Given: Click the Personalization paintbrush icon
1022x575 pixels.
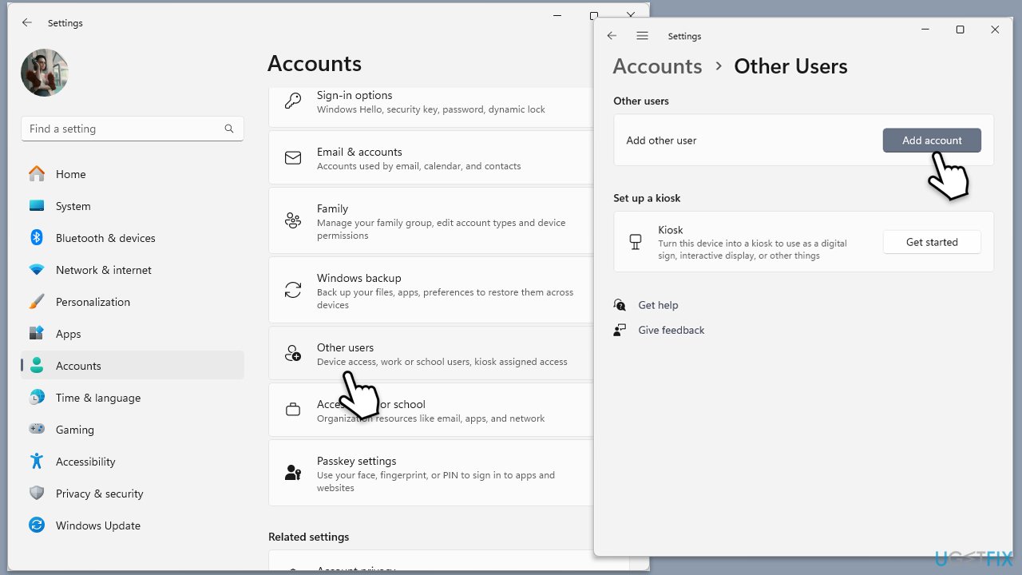Looking at the screenshot, I should 37,302.
